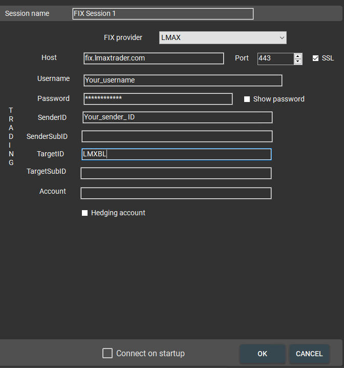Click the Username input field
The width and height of the screenshot is (344, 368).
coord(183,80)
